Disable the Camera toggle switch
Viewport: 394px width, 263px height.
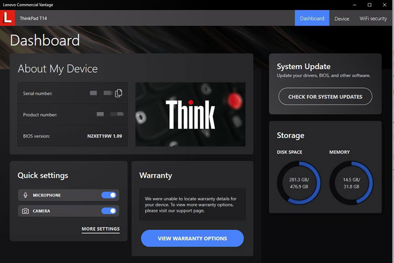point(109,211)
